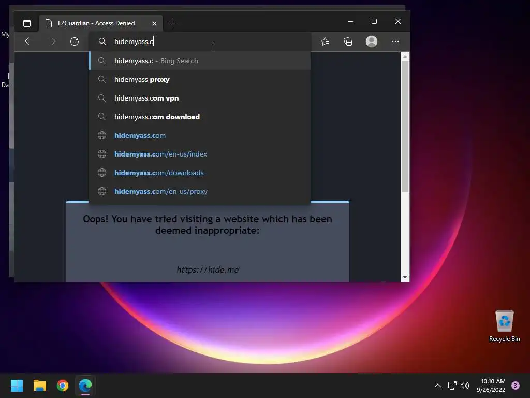Reload the page with refresh icon
This screenshot has height=398, width=530.
click(x=75, y=41)
